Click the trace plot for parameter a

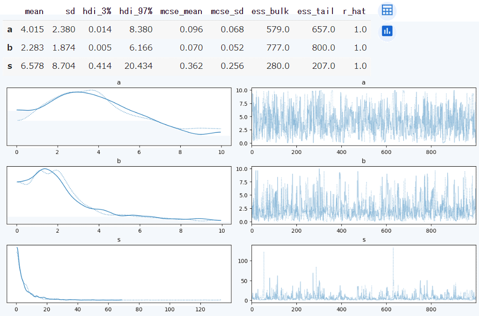(x=363, y=117)
